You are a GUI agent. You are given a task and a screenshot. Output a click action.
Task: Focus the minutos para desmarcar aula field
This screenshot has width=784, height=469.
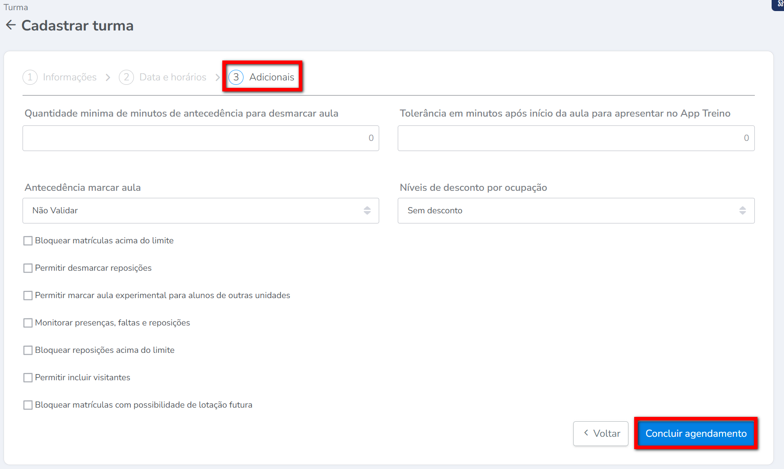point(201,138)
